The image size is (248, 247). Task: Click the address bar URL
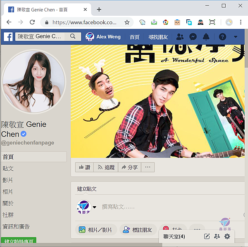coord(85,22)
